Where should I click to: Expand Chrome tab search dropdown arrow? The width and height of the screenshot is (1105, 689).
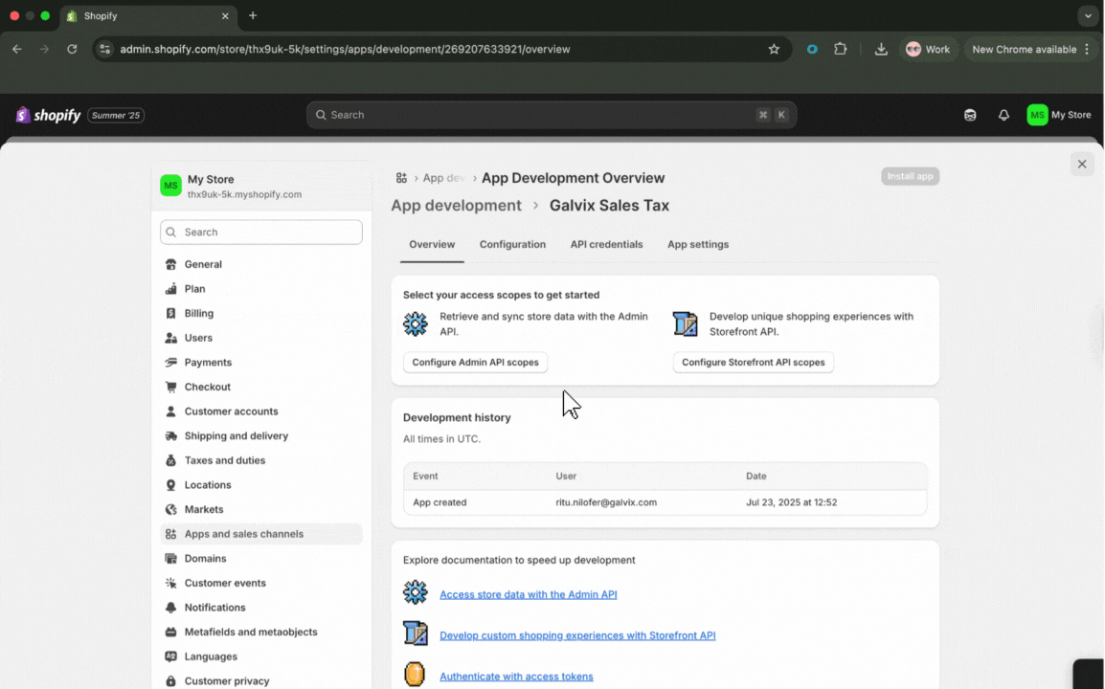[x=1088, y=15]
